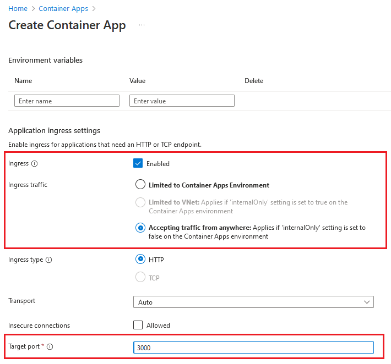Image resolution: width=391 pixels, height=364 pixels.
Task: Open the ellipsis menu beside Create Container App
Action: (x=142, y=25)
